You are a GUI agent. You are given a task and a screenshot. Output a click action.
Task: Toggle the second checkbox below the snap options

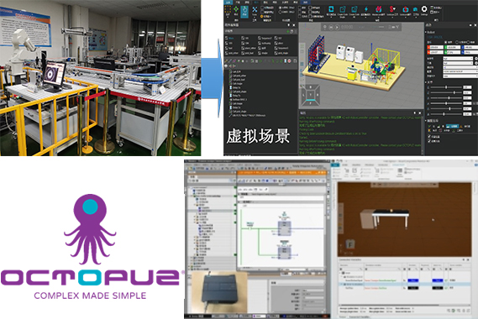coord(429,141)
